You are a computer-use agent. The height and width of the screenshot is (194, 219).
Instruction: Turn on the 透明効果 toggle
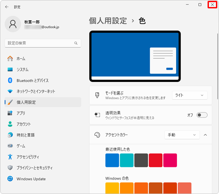[x=202, y=115]
